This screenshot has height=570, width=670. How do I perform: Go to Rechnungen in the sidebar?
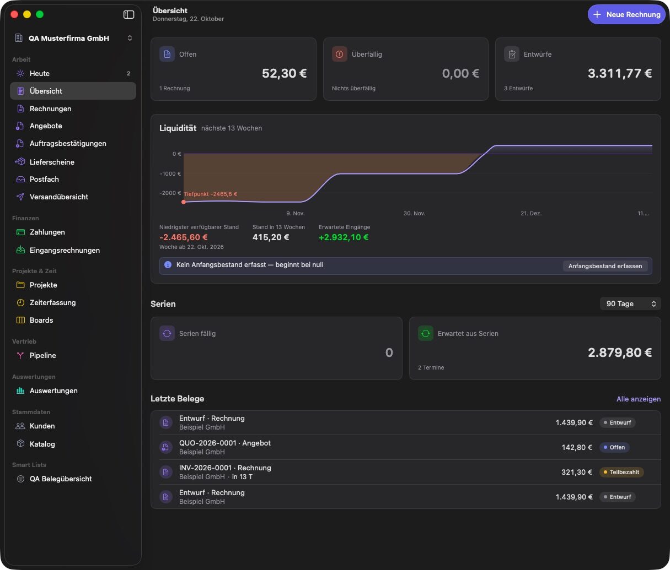(73, 108)
